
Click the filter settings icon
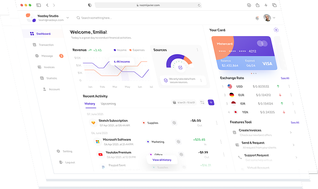point(202,103)
